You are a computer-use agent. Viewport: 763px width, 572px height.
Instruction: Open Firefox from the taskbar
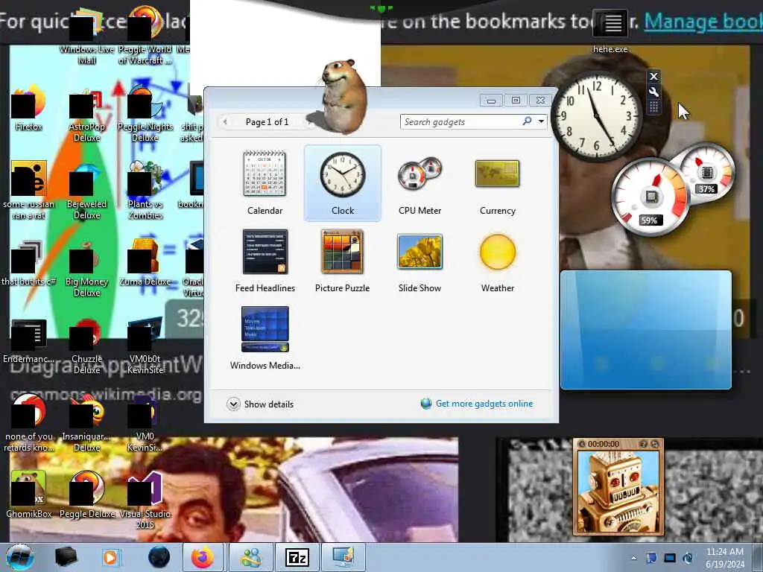point(203,557)
